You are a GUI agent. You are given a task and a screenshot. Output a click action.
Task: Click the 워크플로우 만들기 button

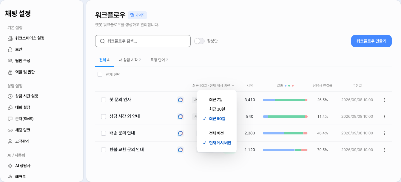(x=371, y=41)
